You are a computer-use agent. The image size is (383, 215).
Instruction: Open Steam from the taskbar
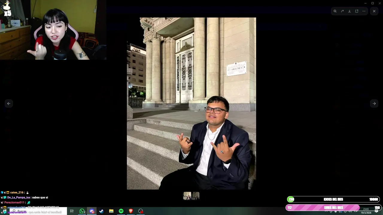[x=101, y=211]
